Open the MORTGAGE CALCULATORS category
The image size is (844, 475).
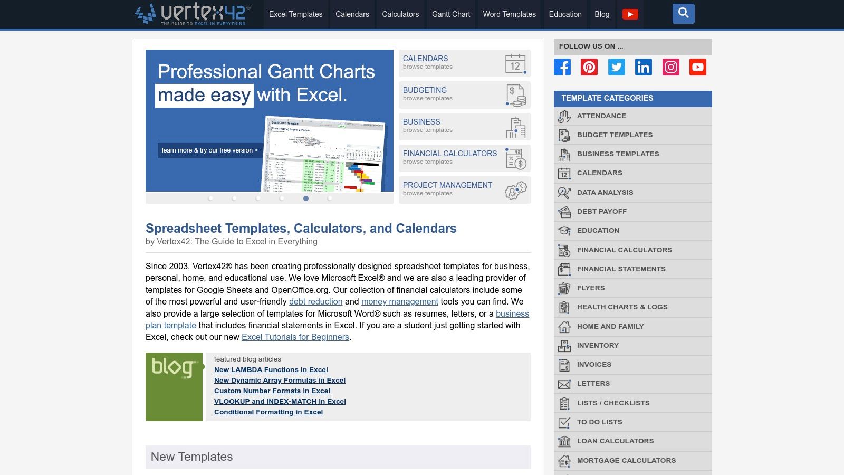(627, 460)
